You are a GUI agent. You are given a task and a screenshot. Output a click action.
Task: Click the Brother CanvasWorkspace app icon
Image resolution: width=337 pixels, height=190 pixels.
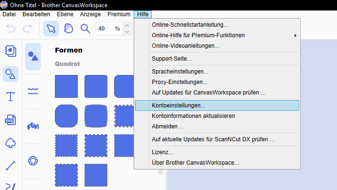[x=4, y=5]
